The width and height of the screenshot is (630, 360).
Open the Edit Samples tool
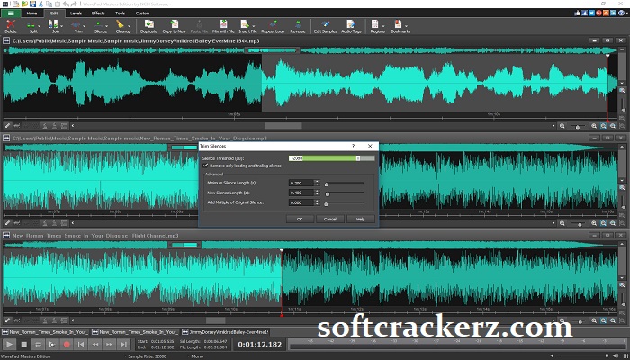(325, 26)
